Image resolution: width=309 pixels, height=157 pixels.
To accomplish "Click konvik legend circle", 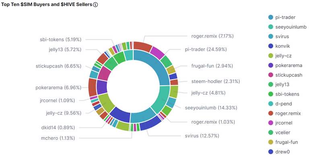I will [x=271, y=46].
